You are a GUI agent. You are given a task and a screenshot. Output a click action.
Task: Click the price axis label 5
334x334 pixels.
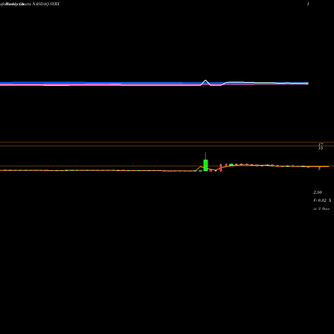[319, 168]
